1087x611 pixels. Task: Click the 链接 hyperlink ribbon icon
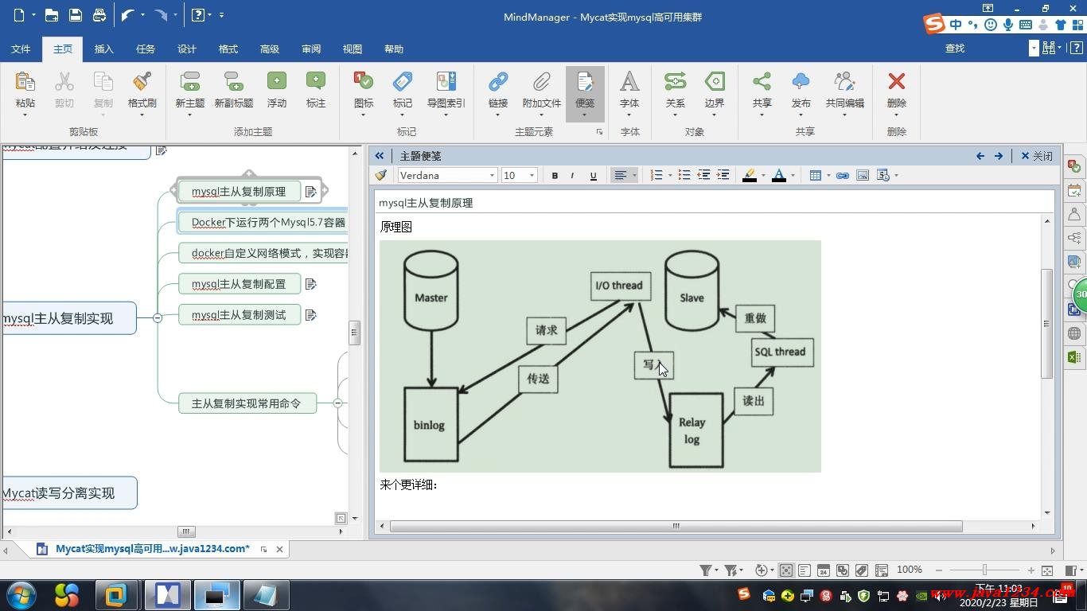click(498, 83)
